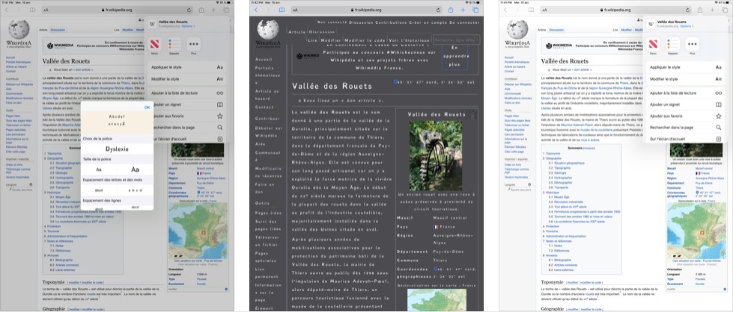Tap the aA reader button in the middle screenshot
This screenshot has height=312, width=733.
point(296,10)
